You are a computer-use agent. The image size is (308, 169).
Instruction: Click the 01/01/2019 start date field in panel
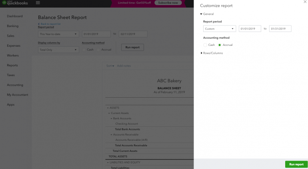[x=250, y=29]
